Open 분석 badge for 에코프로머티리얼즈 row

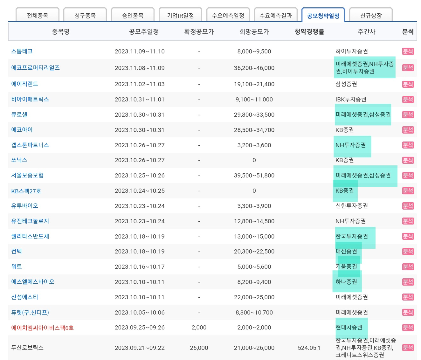[408, 68]
